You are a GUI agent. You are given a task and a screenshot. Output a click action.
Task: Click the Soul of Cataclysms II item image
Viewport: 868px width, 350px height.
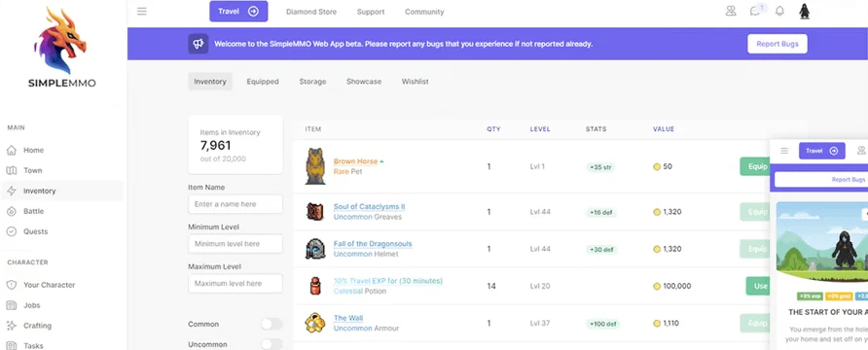click(x=315, y=212)
